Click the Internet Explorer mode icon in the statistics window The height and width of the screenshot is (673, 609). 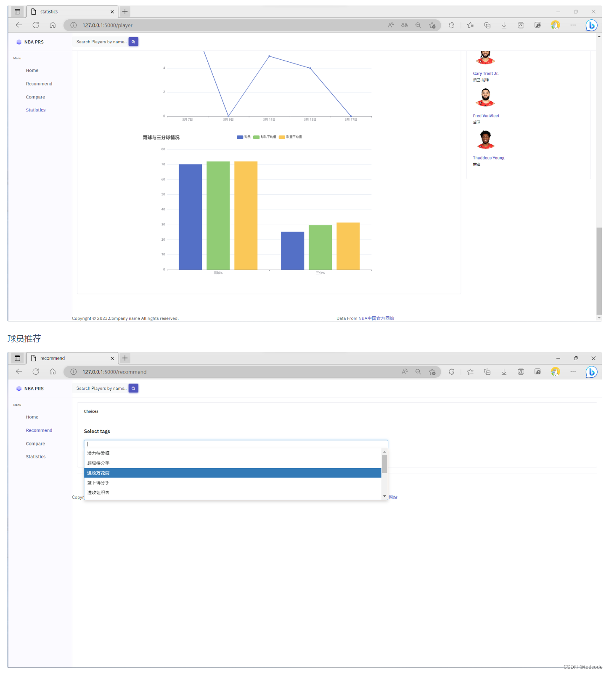point(538,25)
